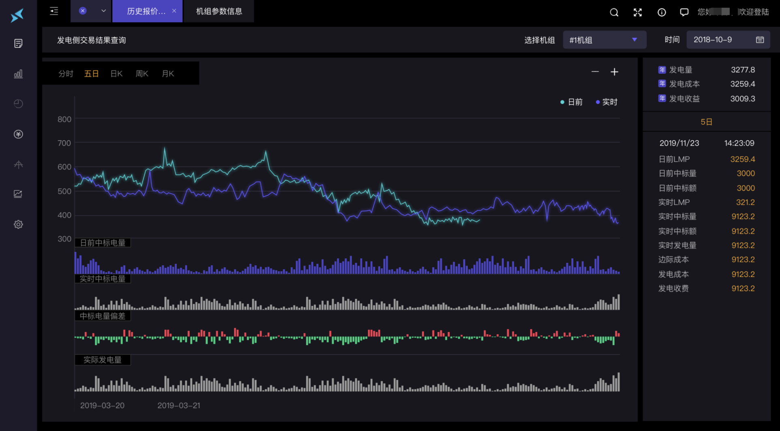
Task: Zoom out chart with minus button
Action: tap(595, 72)
